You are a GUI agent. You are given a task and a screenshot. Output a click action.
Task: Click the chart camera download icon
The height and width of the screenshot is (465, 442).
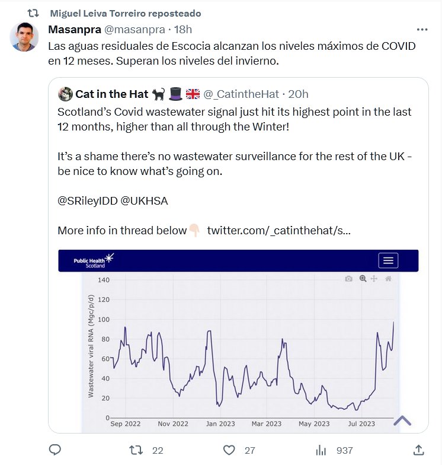click(x=349, y=279)
